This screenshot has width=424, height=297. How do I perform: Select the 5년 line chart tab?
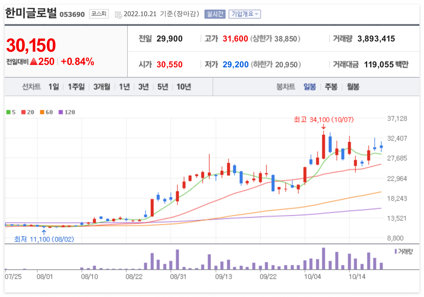coord(163,87)
